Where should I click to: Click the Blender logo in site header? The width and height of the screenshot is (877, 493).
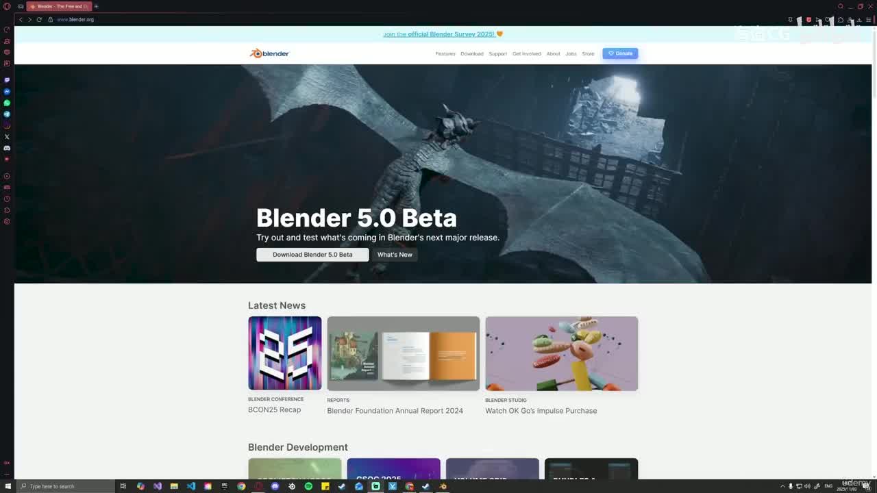click(269, 53)
